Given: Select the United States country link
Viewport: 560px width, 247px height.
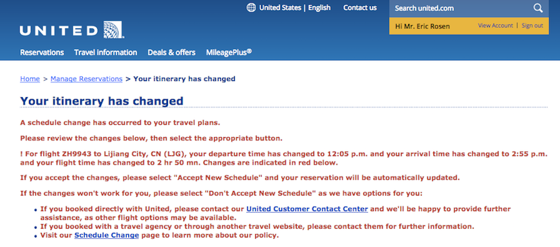Looking at the screenshot, I should tap(280, 8).
